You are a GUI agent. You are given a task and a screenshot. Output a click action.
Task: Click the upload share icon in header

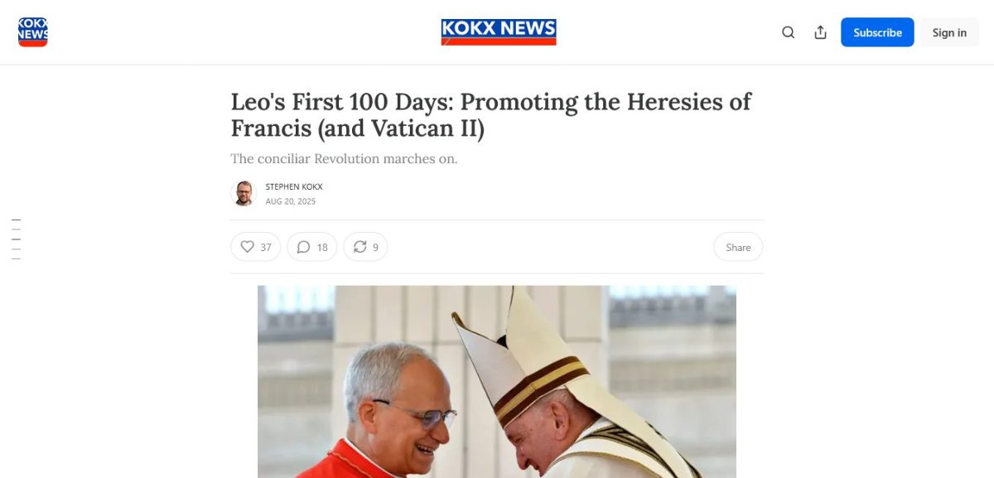821,32
